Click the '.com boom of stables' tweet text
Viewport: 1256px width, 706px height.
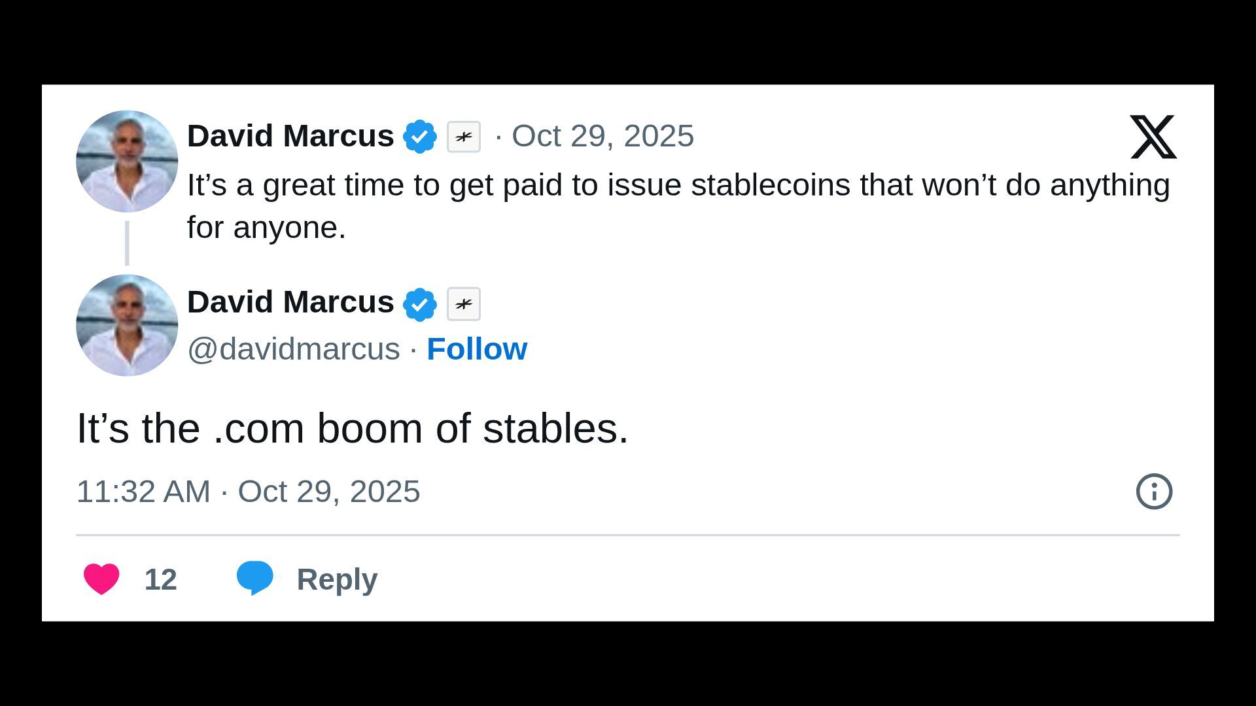tap(353, 428)
